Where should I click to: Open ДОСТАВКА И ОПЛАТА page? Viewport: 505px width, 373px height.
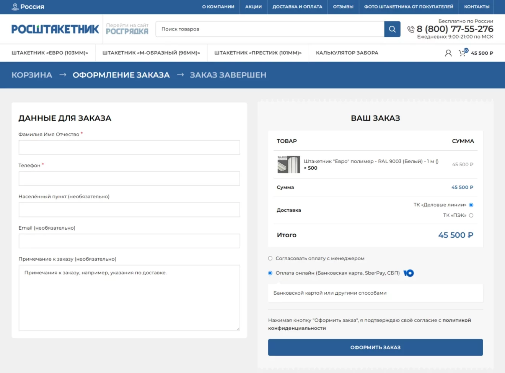click(297, 7)
